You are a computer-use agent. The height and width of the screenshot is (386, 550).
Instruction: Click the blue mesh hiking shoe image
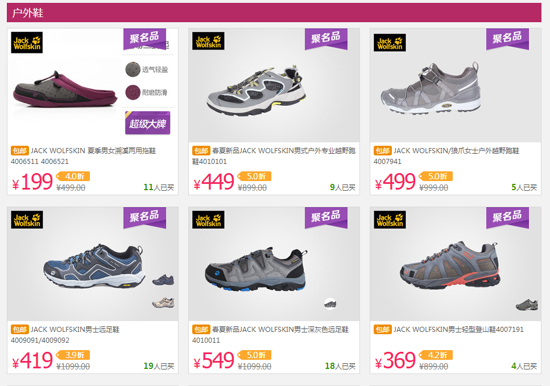[94, 265]
